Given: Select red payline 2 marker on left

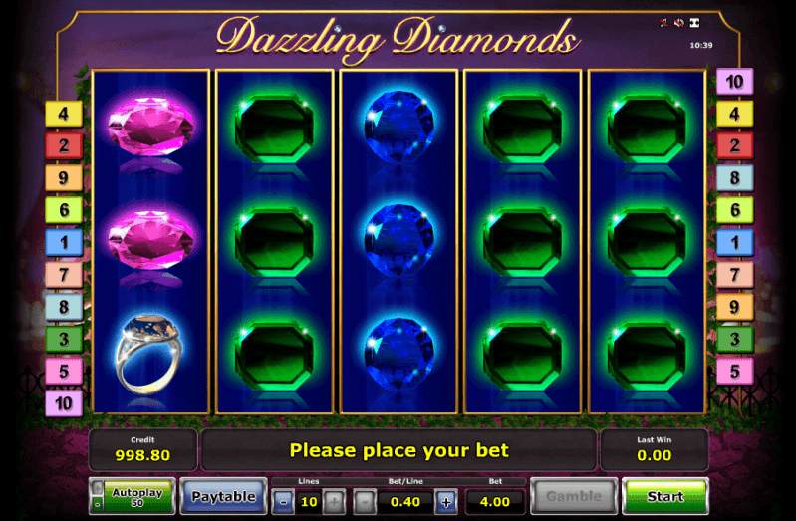Looking at the screenshot, I should point(64,145).
